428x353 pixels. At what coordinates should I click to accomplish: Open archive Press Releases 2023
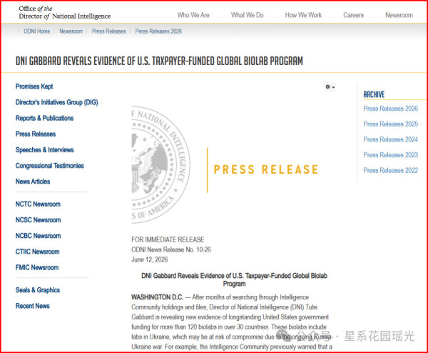pos(391,155)
